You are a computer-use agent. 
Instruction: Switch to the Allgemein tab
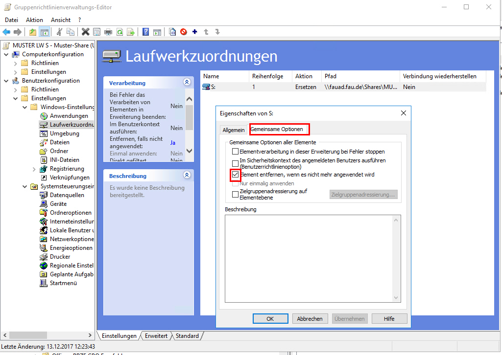click(x=234, y=130)
